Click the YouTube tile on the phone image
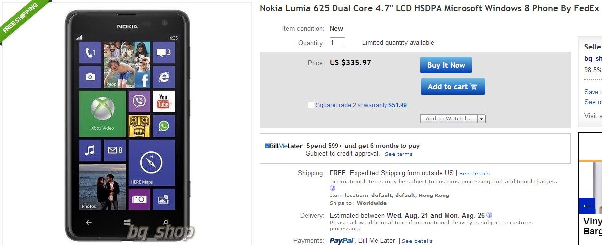 (x=163, y=101)
